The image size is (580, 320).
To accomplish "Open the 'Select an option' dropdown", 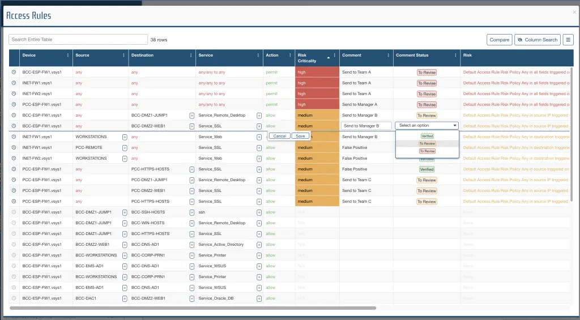I will [428, 126].
